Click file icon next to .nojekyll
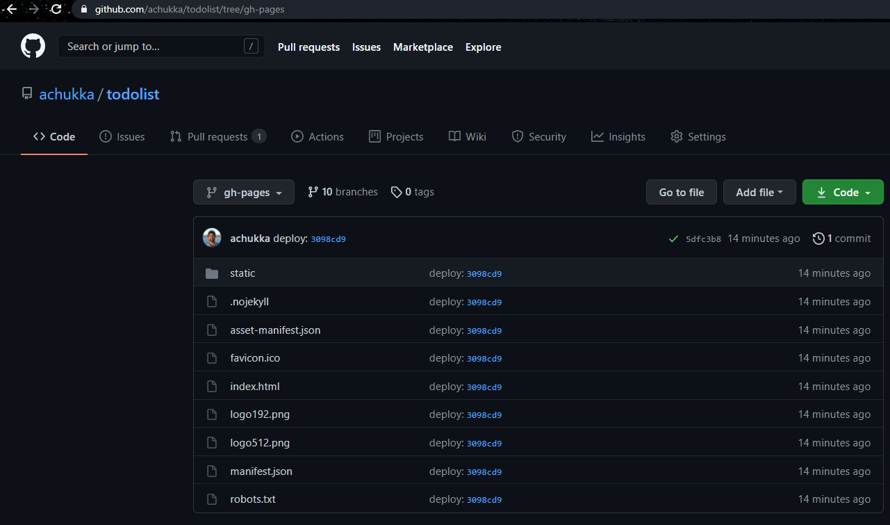 pyautogui.click(x=212, y=302)
